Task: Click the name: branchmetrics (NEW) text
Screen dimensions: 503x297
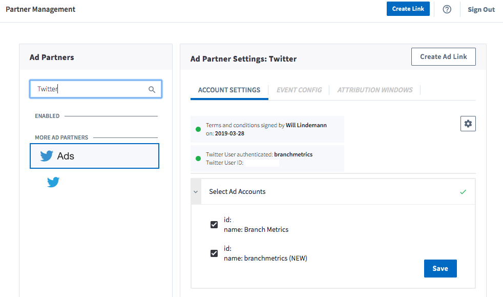Action: pos(265,258)
